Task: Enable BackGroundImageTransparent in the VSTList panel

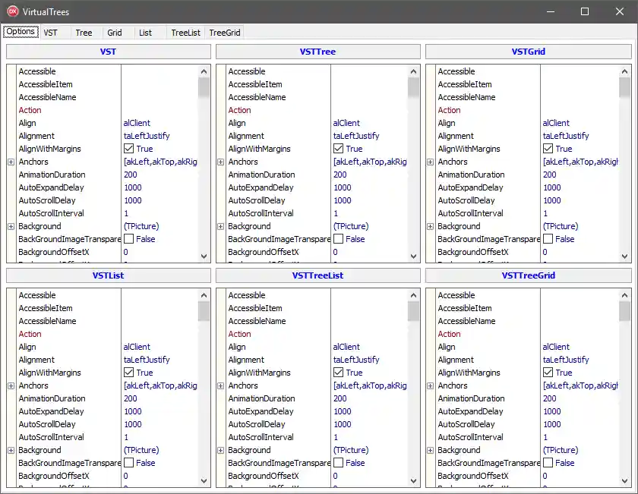Action: click(127, 463)
